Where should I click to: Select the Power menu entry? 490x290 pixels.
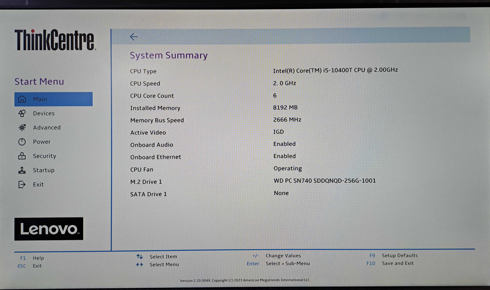click(x=41, y=142)
